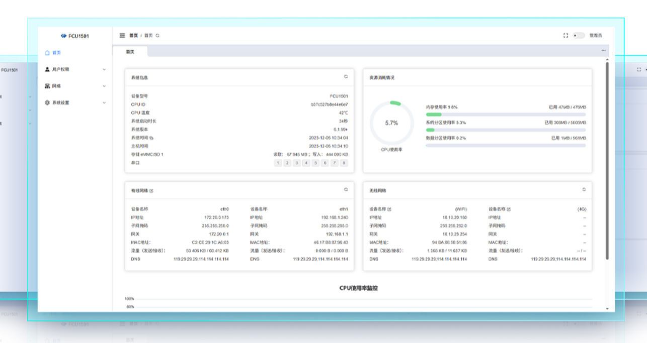The width and height of the screenshot is (647, 343).
Task: Switch to the 首页 tab
Action: click(x=130, y=52)
